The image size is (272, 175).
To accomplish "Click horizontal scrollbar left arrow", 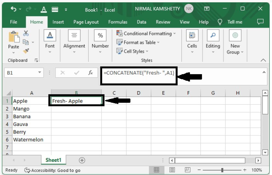I will (x=172, y=160).
